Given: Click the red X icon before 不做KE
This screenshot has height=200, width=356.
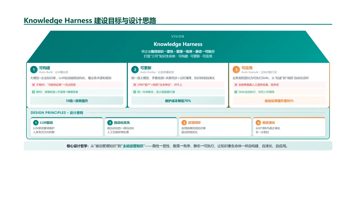Looking at the screenshot, I should coord(33,85).
